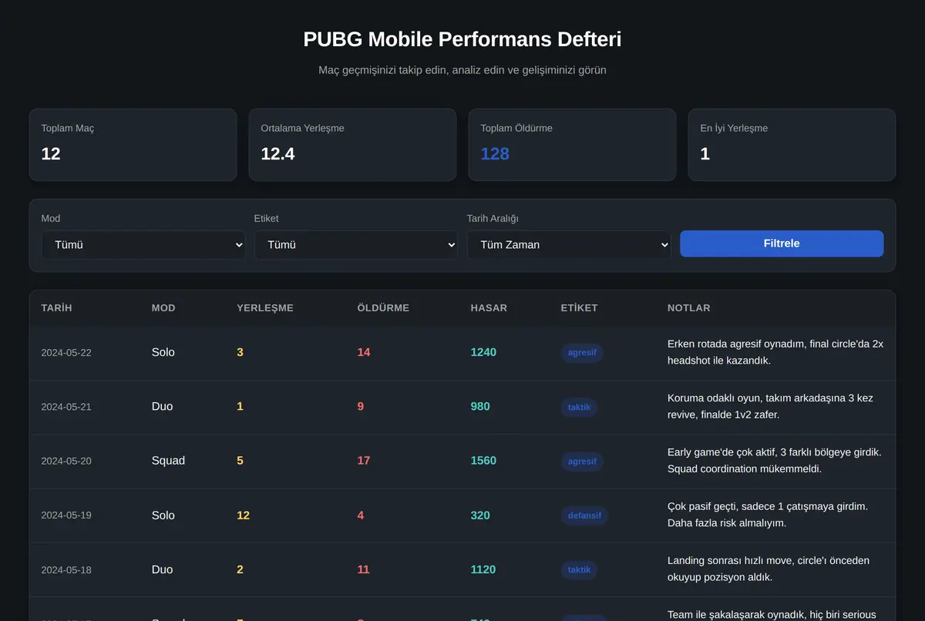Click the PUBG Mobile Performans Defteri heading

[x=462, y=39]
